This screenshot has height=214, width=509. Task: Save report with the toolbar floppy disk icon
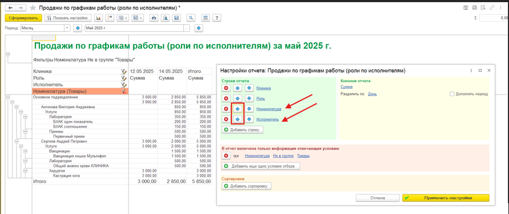[176, 18]
